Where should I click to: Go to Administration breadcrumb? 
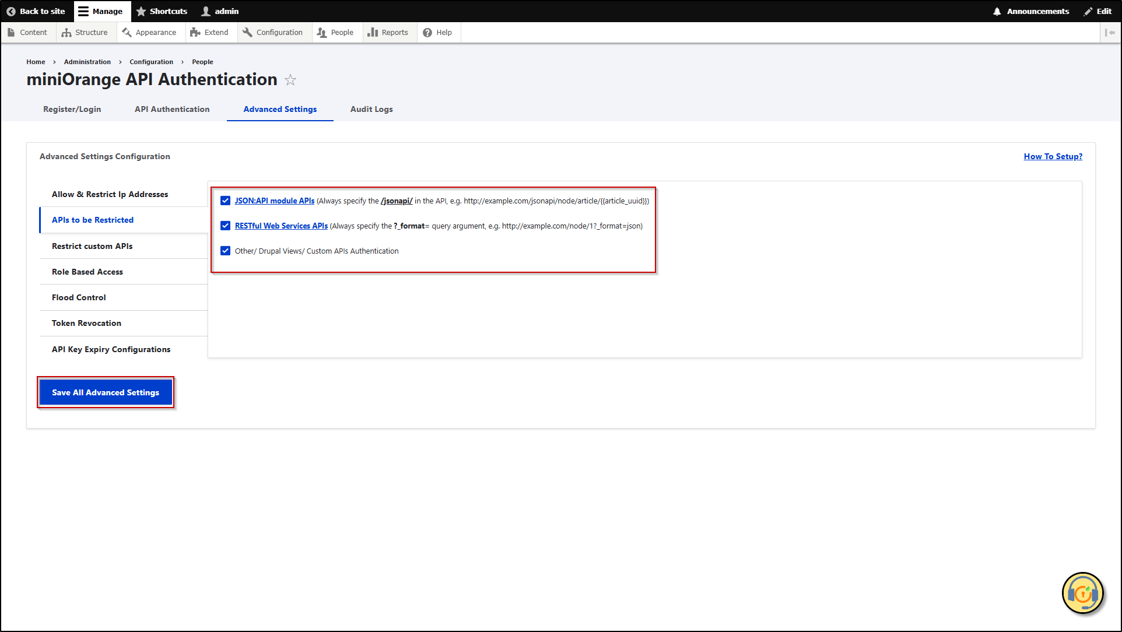(87, 62)
